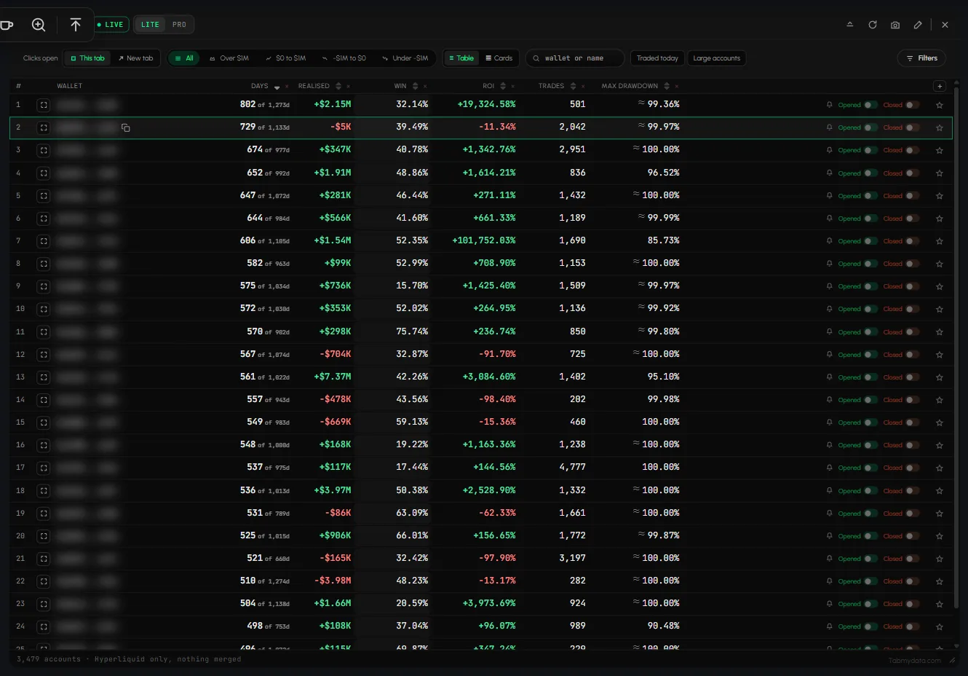Select the Under -$1M filter tab
Viewport: 968px width, 676px height.
[x=405, y=58]
